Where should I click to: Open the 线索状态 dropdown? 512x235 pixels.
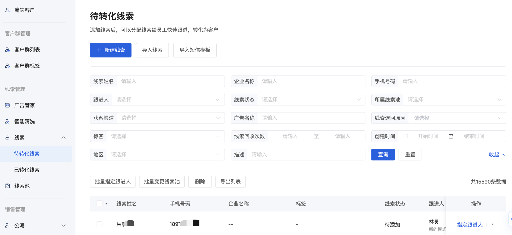pos(298,100)
